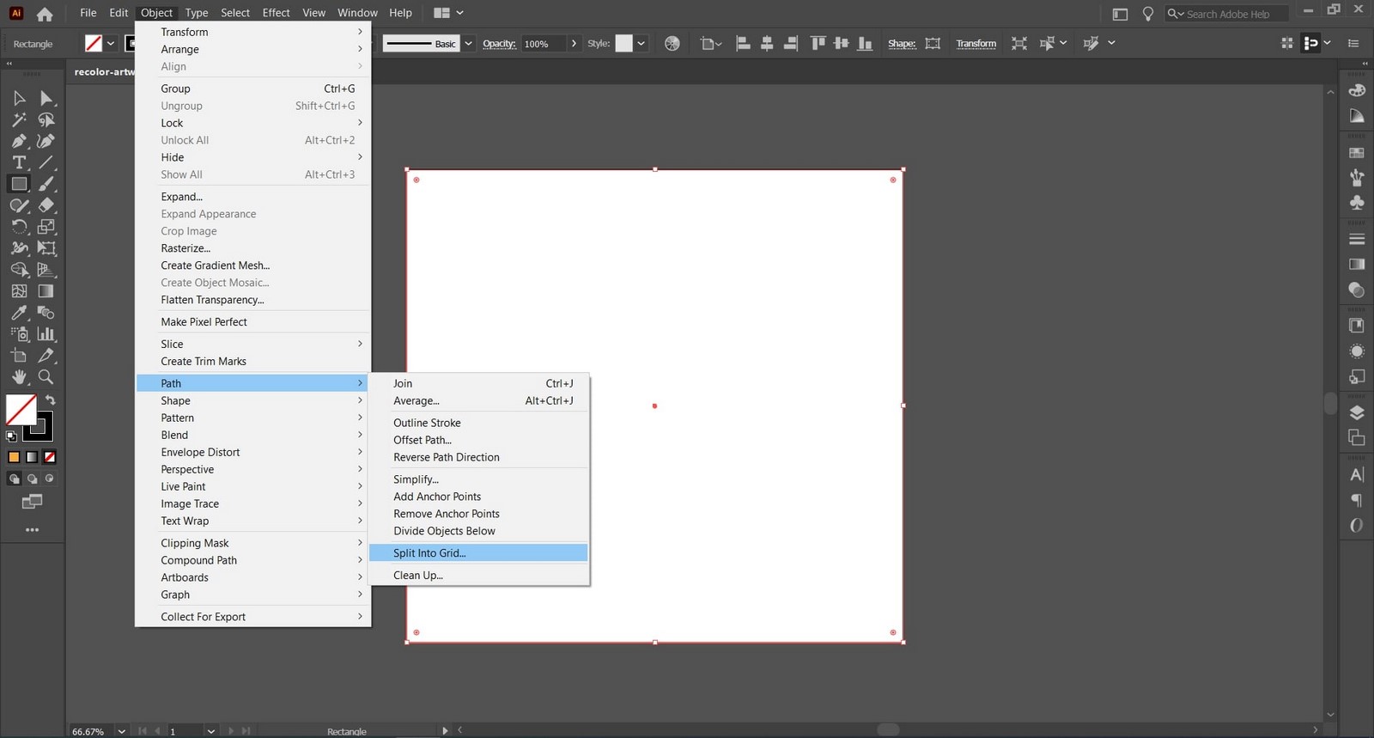Open the Layers panel icon
The image size is (1374, 738).
click(x=1357, y=412)
